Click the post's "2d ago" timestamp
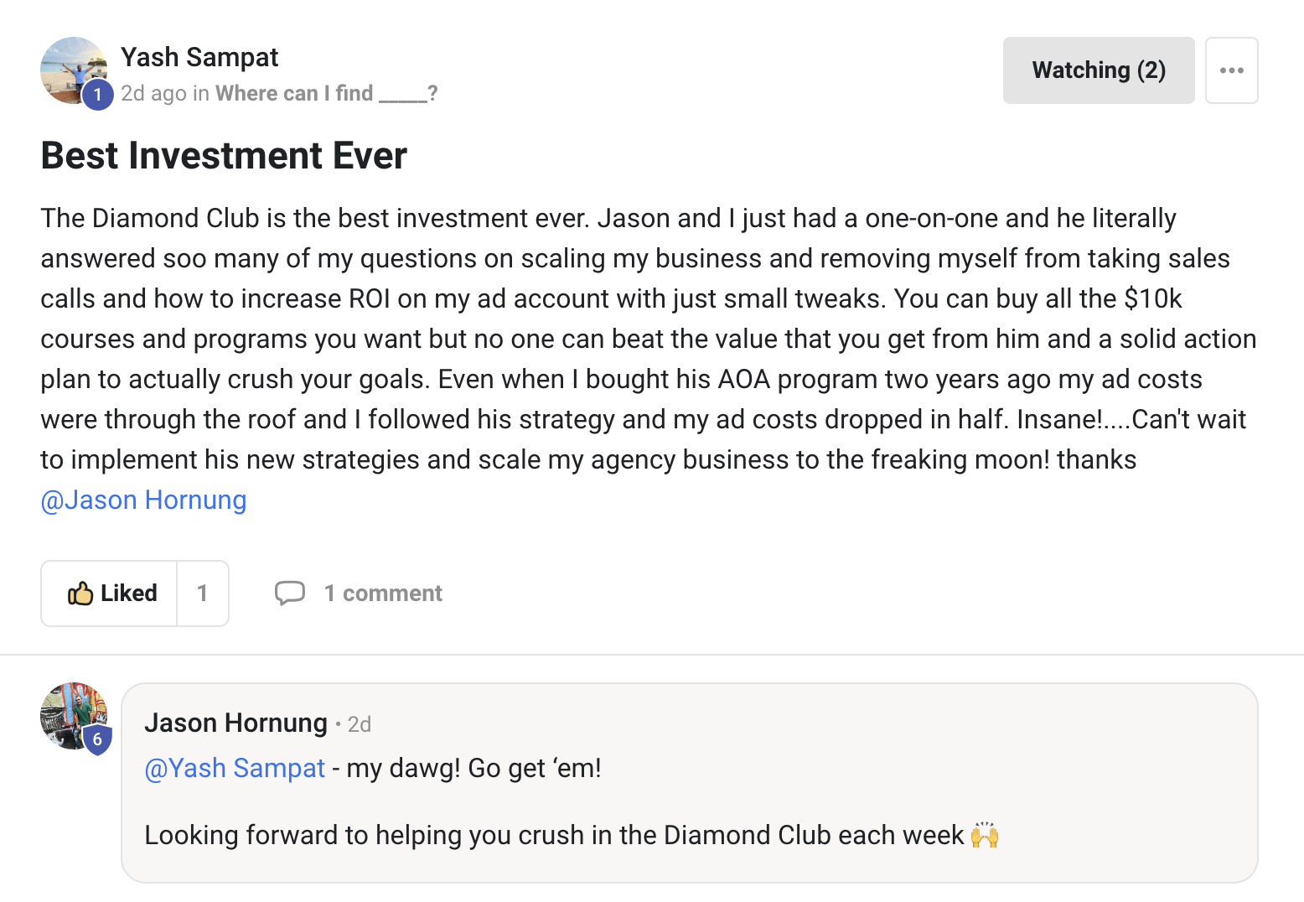The image size is (1304, 902). [x=153, y=93]
